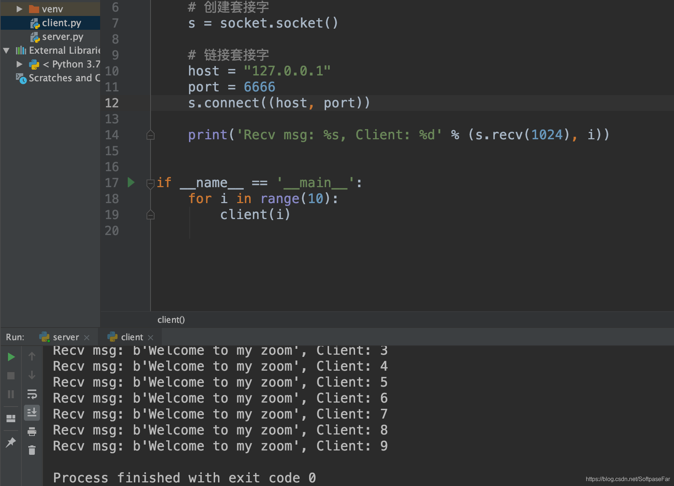
Task: Click the Python icon on server run tab
Action: tap(44, 337)
